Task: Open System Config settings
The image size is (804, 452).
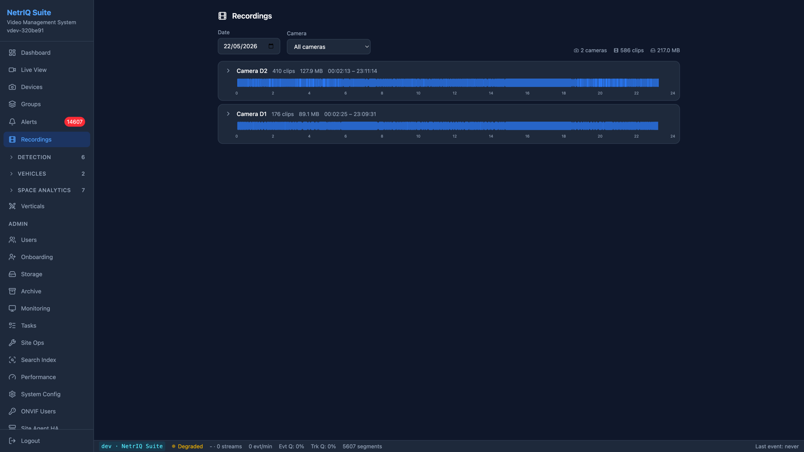Action: pyautogui.click(x=47, y=394)
